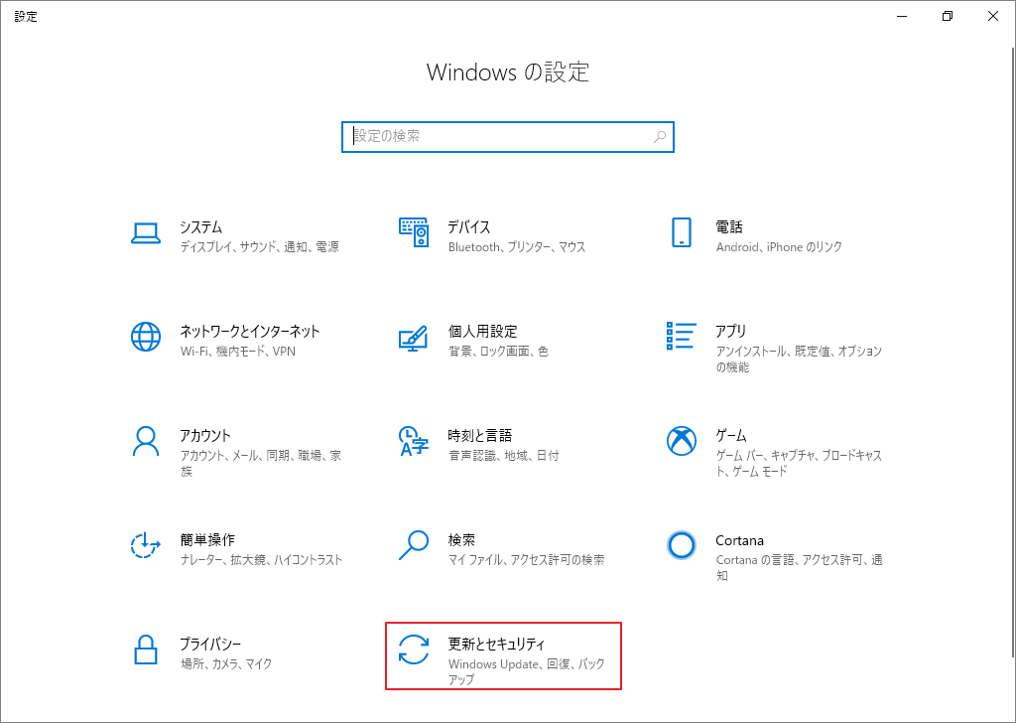The image size is (1016, 723).
Task: Open the 検索 category title
Action: tap(461, 540)
